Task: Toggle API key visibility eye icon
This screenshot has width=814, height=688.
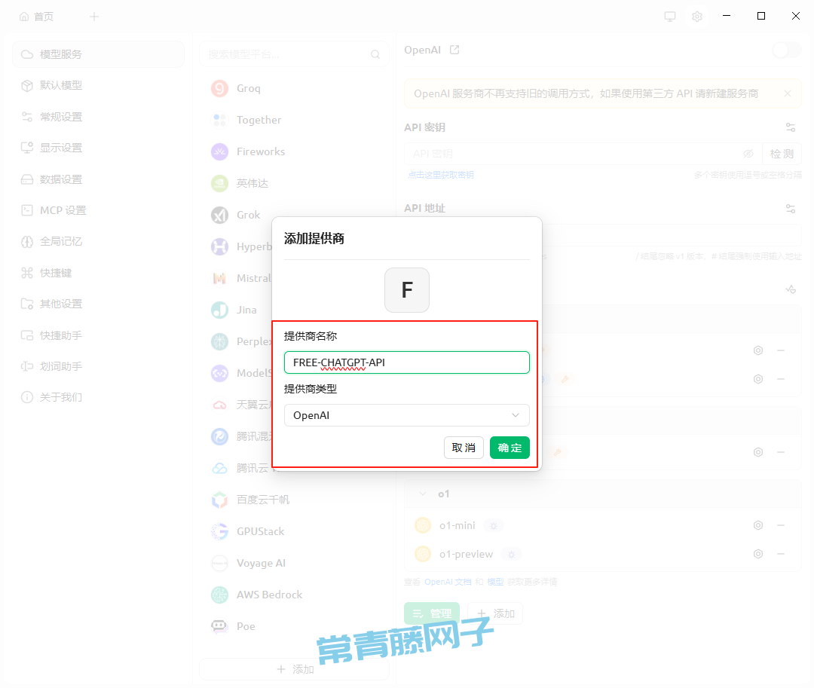Action: [748, 154]
